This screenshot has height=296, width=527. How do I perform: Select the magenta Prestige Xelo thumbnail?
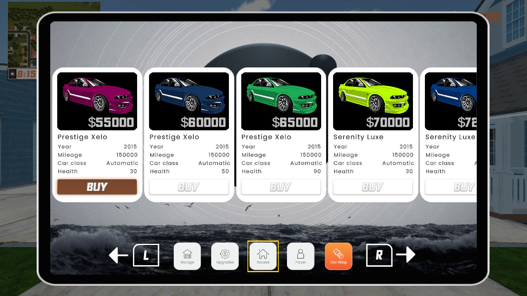[97, 101]
